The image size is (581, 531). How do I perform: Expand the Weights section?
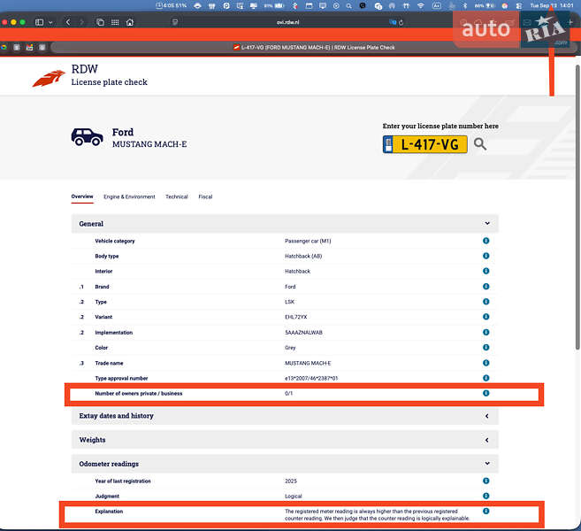(486, 440)
